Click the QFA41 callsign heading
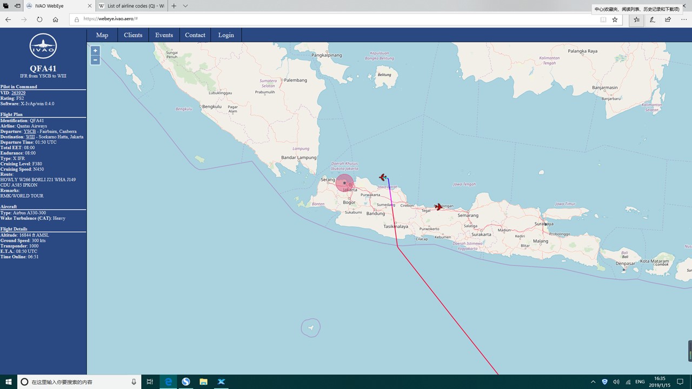 [x=43, y=69]
